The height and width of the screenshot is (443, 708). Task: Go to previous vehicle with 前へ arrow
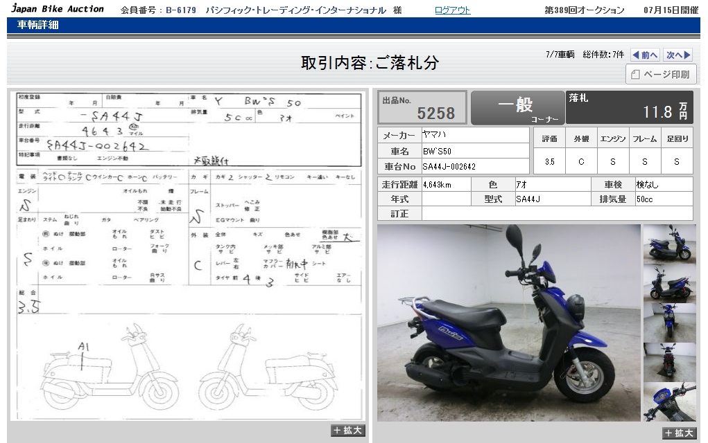click(645, 55)
